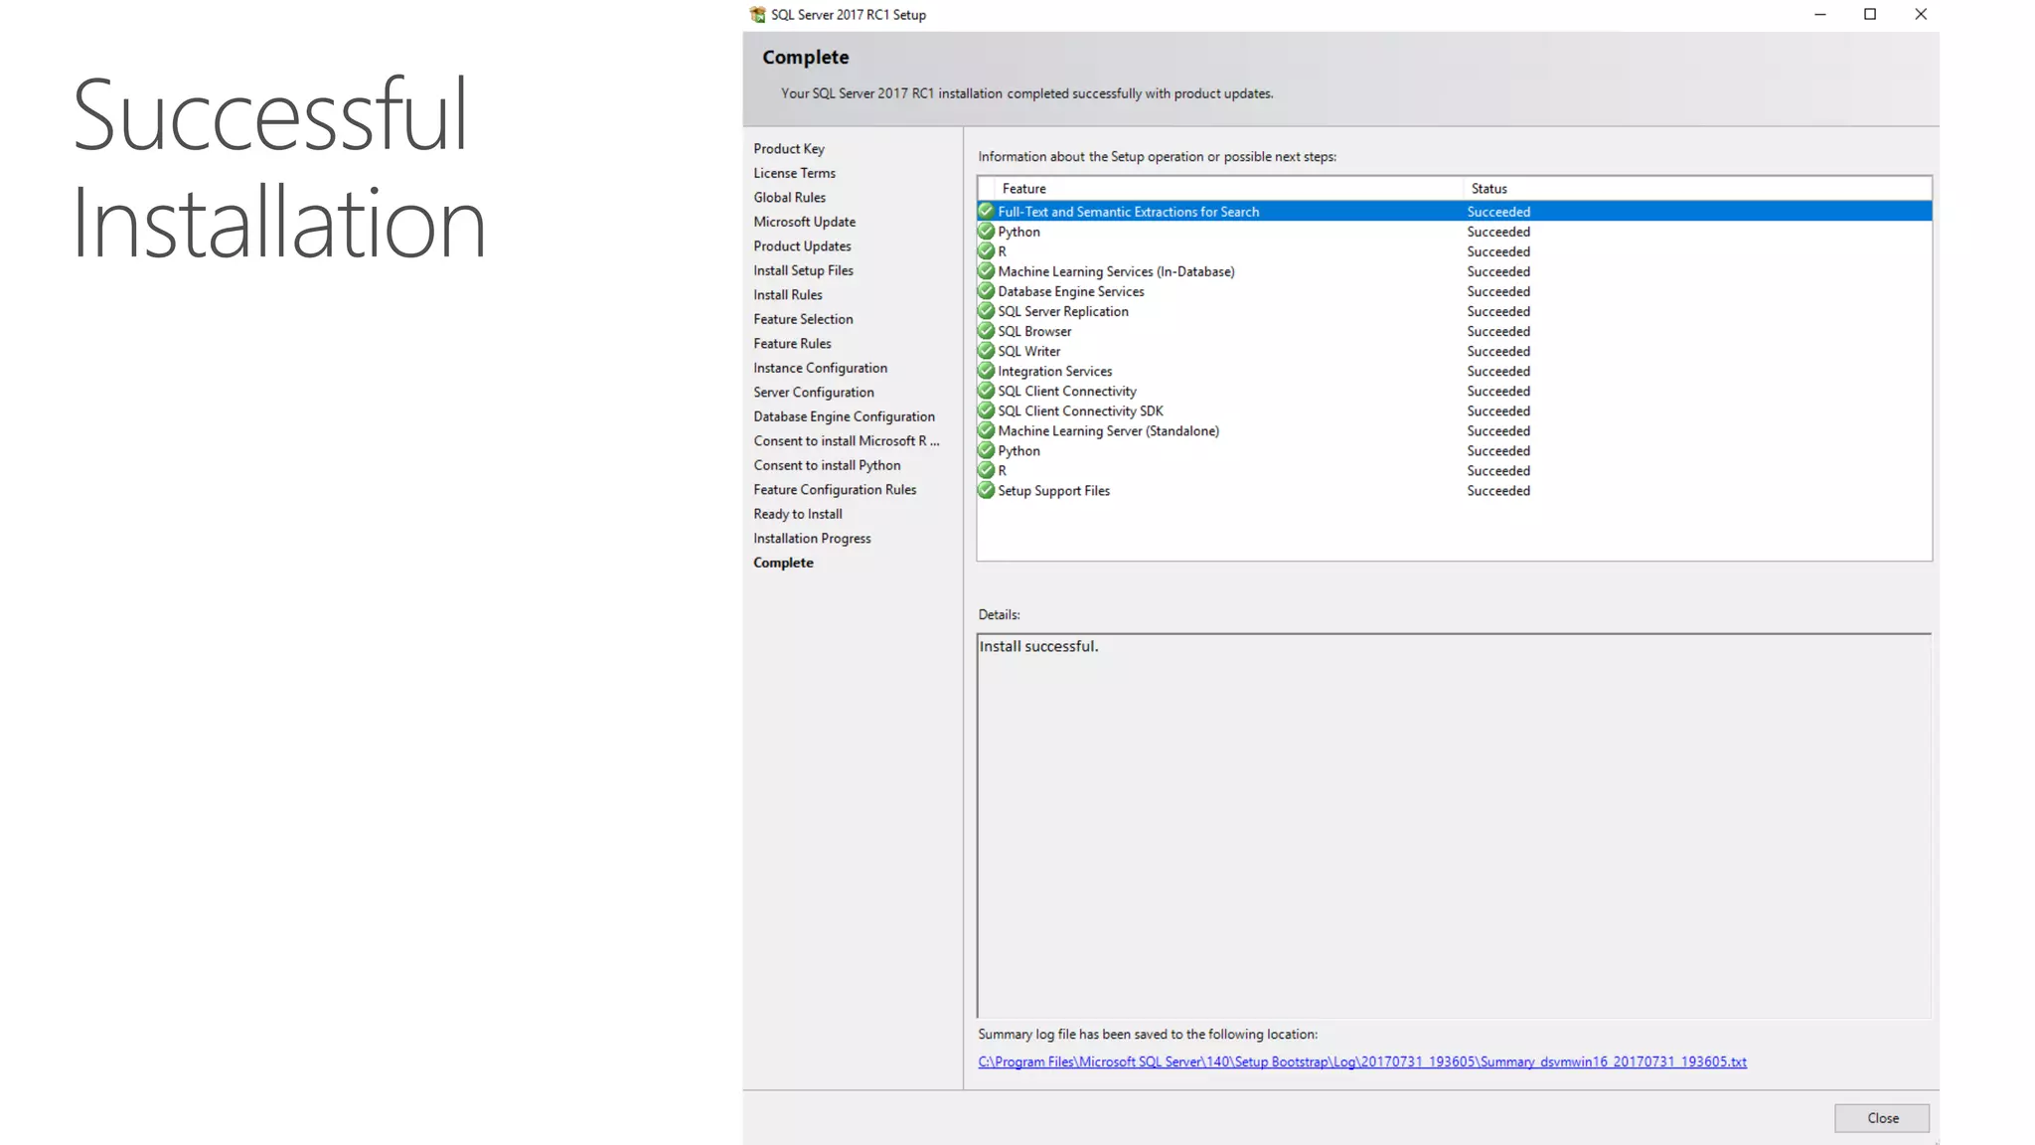
Task: Select the SQL Browser row
Action: coord(1455,331)
